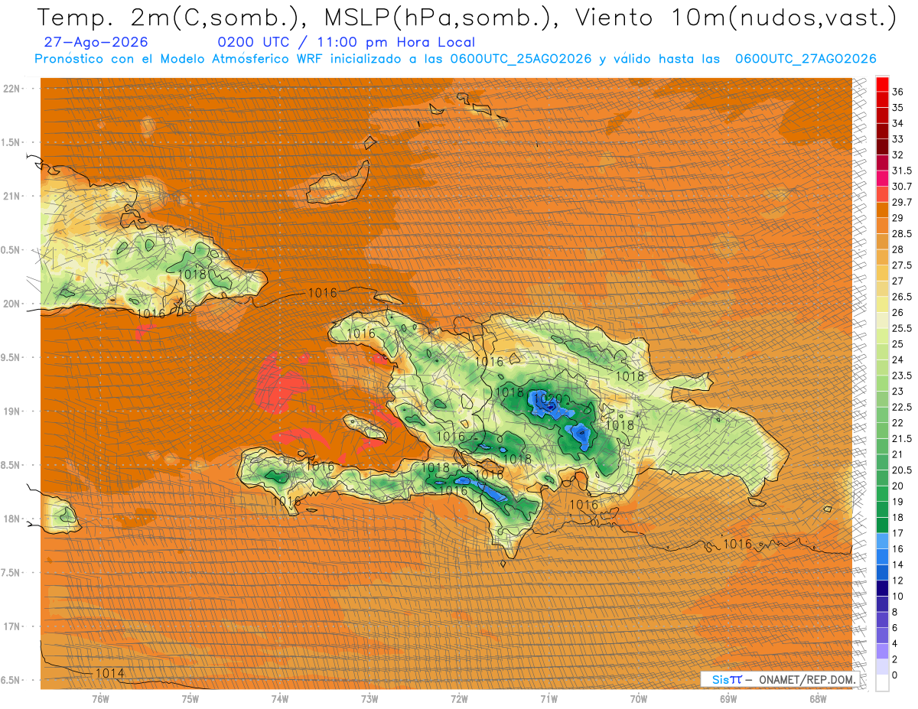Image resolution: width=918 pixels, height=709 pixels.
Task: Click the legend value "27.5"
Action: coord(901,265)
